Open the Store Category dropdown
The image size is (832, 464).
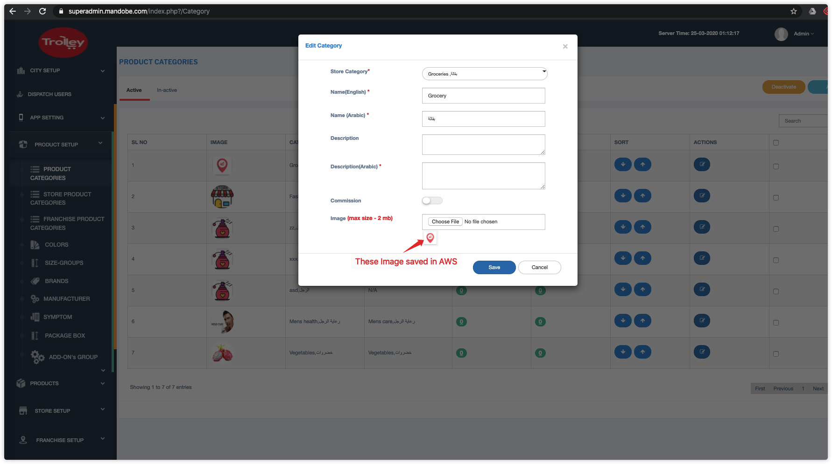click(x=485, y=74)
